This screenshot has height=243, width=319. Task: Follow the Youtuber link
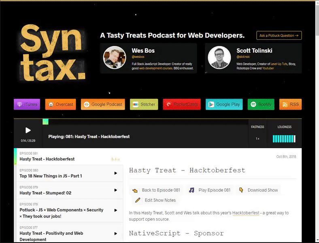pyautogui.click(x=268, y=68)
